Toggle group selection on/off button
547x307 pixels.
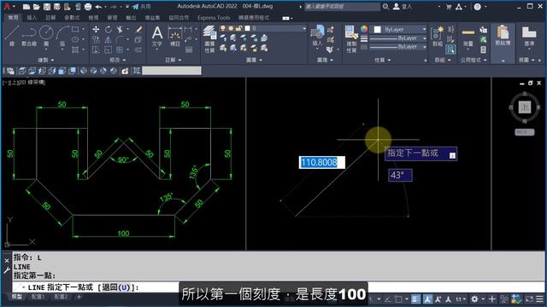pos(450,49)
